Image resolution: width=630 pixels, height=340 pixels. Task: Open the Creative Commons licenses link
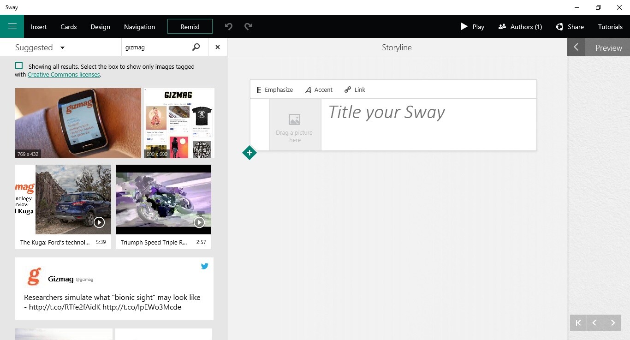[64, 74]
